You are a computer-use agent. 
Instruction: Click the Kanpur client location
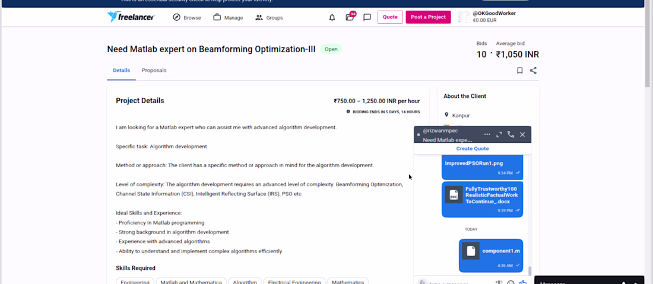click(x=461, y=115)
